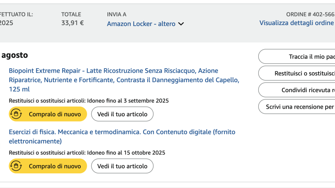The height and width of the screenshot is (188, 335).
Task: Click Scrivi una recensione per button
Action: click(x=300, y=107)
